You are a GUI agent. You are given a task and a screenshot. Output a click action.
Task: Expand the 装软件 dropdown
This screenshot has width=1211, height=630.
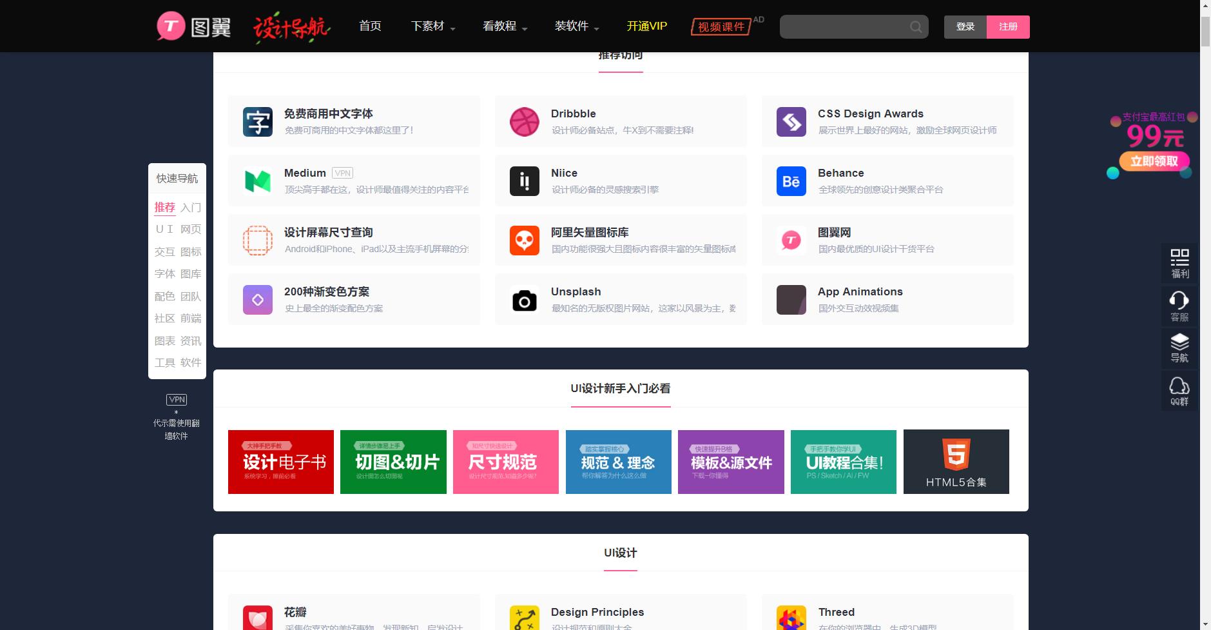tap(572, 26)
